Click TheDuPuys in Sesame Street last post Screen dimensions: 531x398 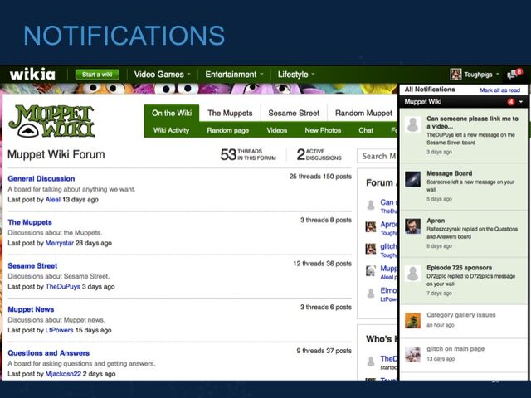point(63,287)
